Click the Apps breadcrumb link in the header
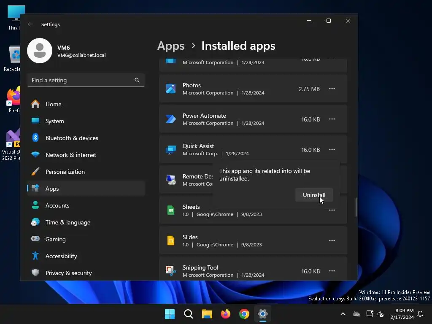 pyautogui.click(x=171, y=46)
